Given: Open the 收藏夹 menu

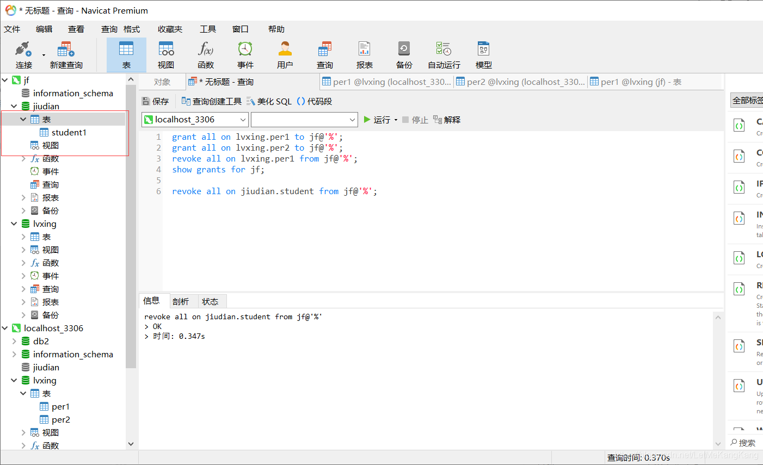Looking at the screenshot, I should point(170,29).
